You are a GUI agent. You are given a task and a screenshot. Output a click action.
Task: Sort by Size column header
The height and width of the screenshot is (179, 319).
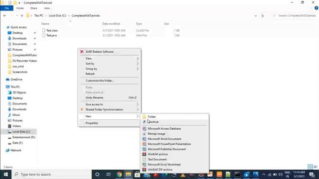click(x=166, y=24)
